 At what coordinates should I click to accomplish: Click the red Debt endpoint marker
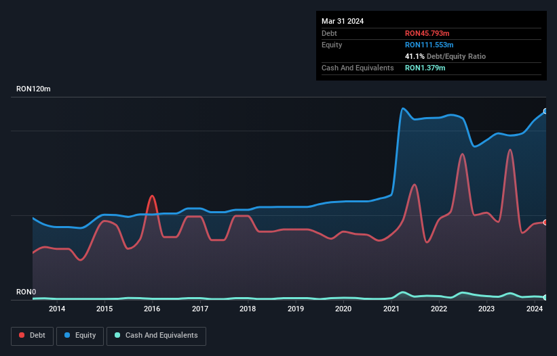(x=545, y=223)
